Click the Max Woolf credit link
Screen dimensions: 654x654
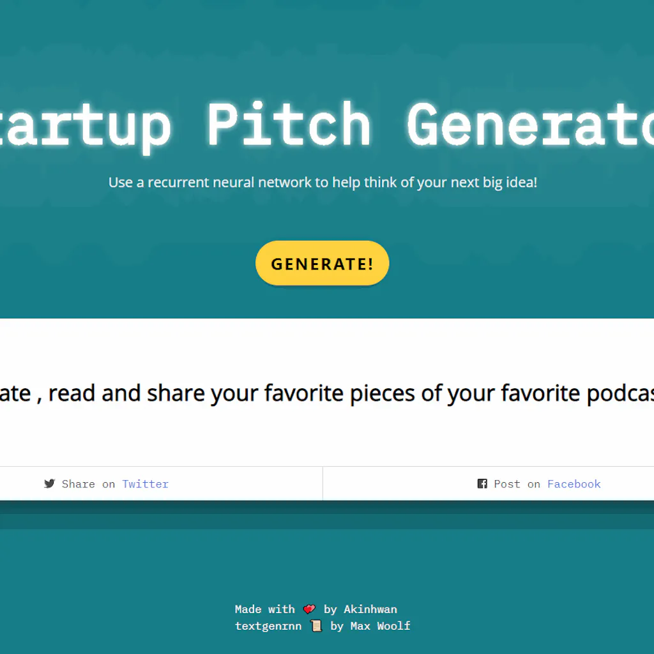pos(380,626)
